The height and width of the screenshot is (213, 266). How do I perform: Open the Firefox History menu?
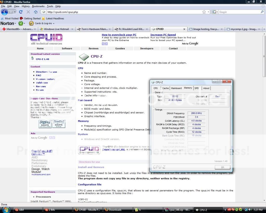coord(26,6)
